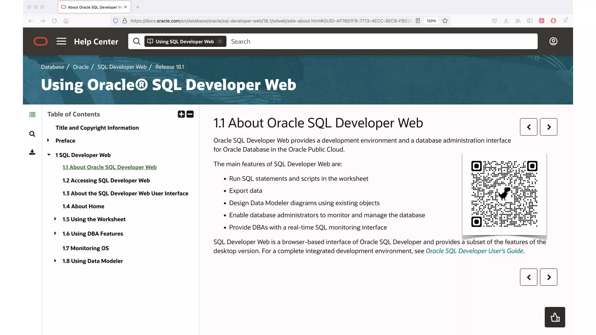Click the sidebar search magnifier icon
This screenshot has height=335, width=596.
(32, 134)
